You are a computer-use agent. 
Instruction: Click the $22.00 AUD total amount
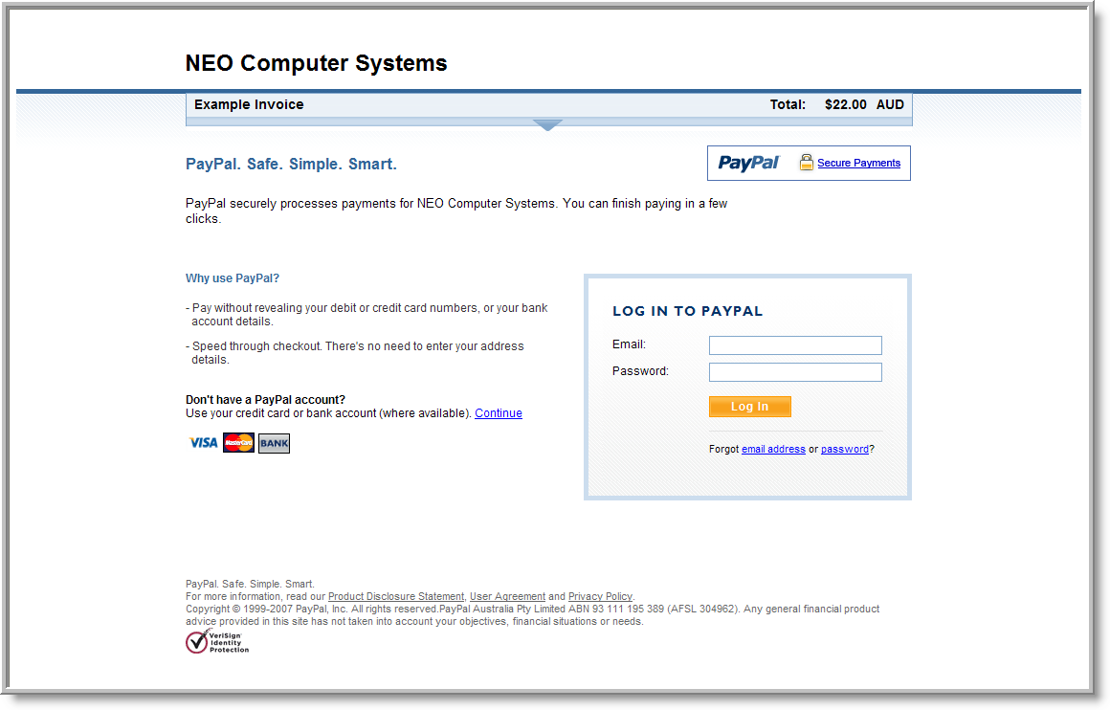point(863,104)
